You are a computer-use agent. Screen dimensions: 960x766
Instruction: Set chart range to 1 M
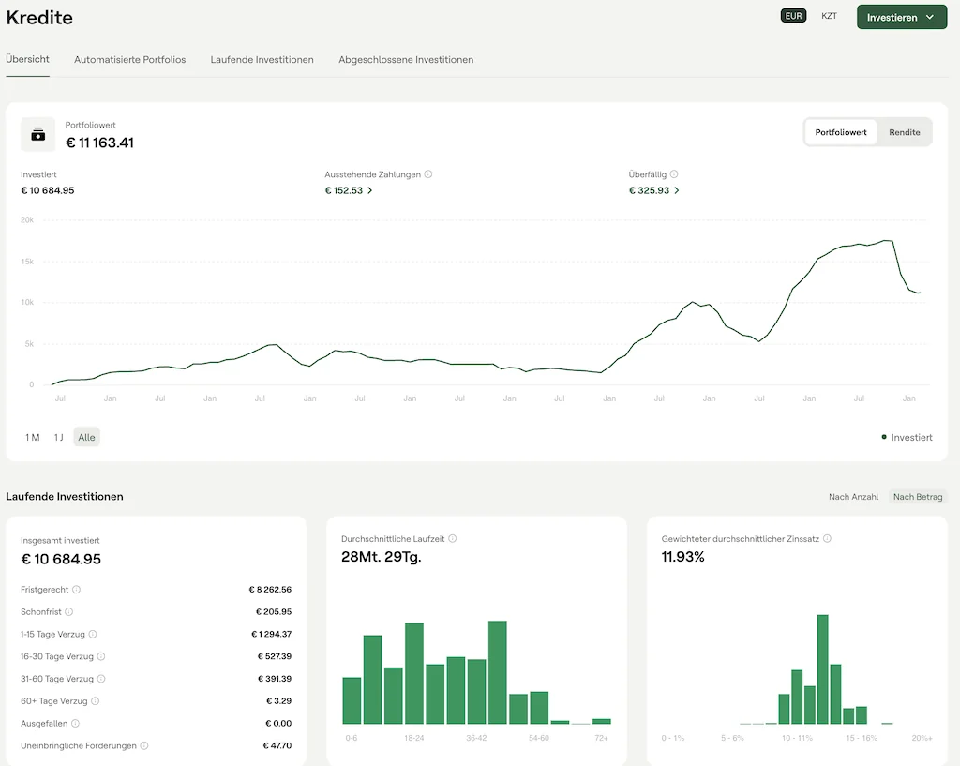coord(33,438)
